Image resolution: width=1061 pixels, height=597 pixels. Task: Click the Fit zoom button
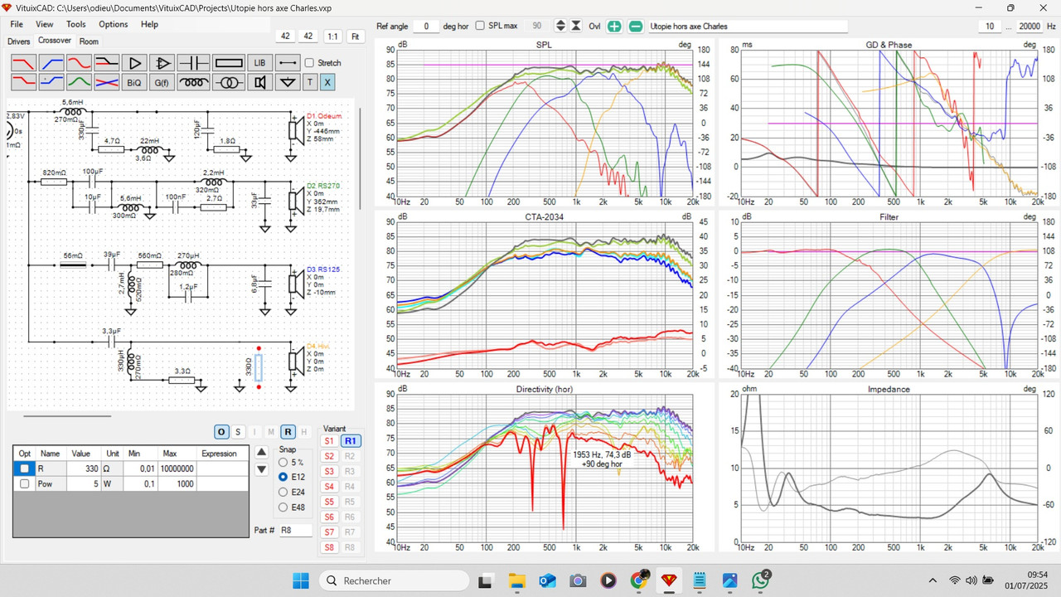pyautogui.click(x=355, y=36)
